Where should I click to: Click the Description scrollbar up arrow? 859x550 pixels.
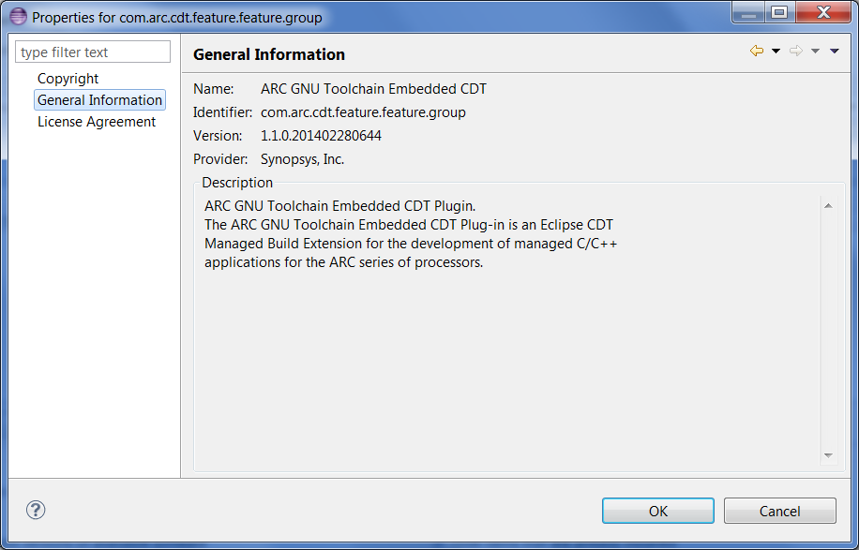(828, 206)
